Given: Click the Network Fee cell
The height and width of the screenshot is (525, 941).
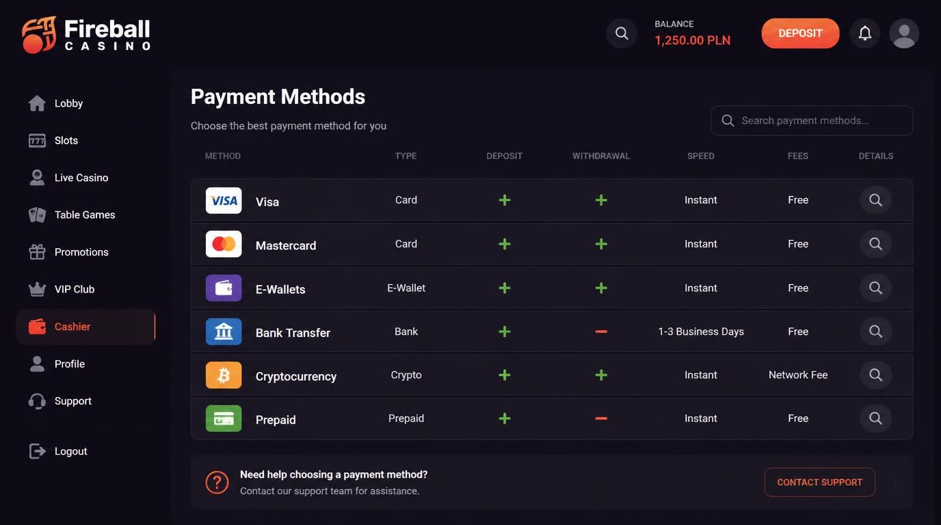Looking at the screenshot, I should (x=798, y=375).
